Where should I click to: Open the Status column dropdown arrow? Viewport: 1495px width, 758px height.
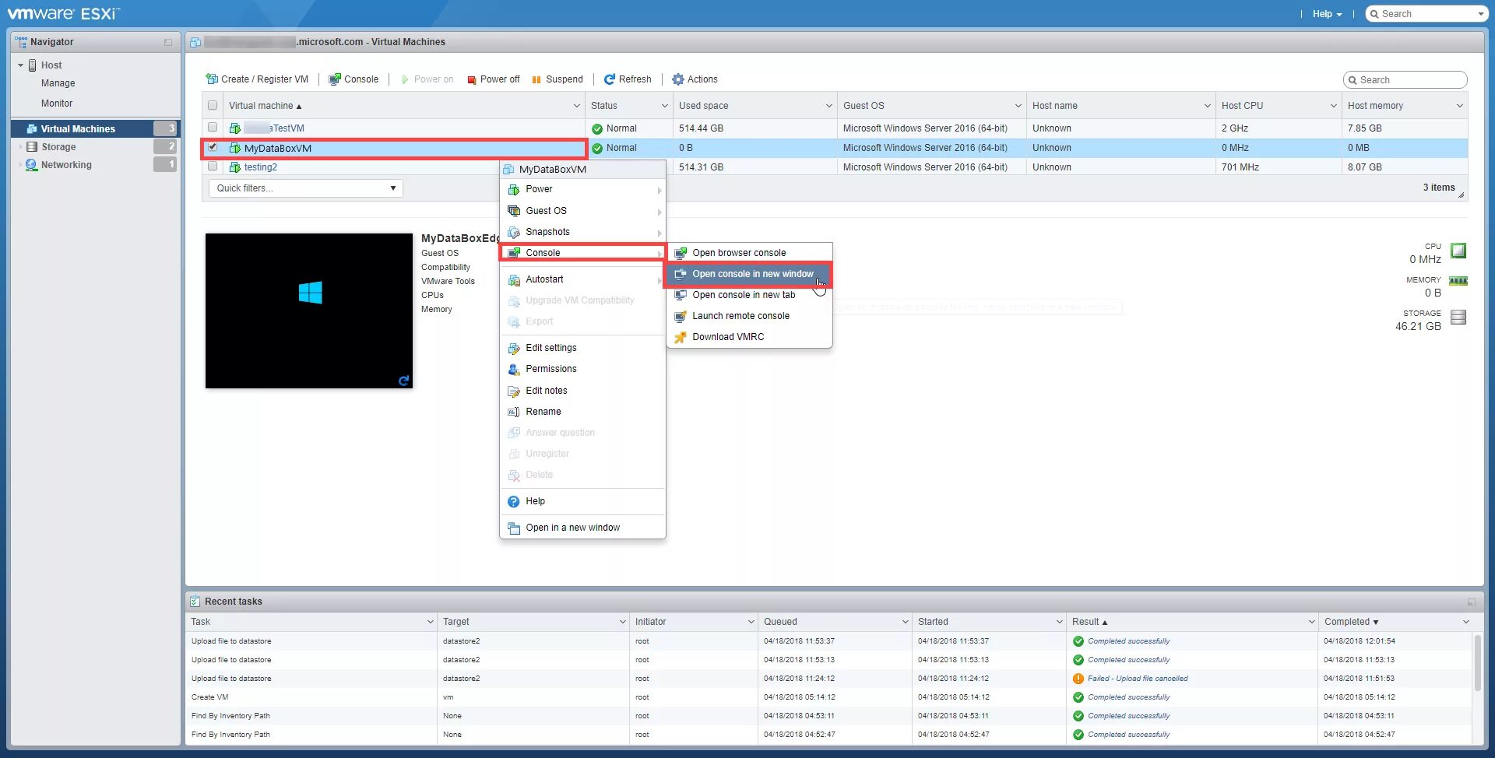point(665,106)
